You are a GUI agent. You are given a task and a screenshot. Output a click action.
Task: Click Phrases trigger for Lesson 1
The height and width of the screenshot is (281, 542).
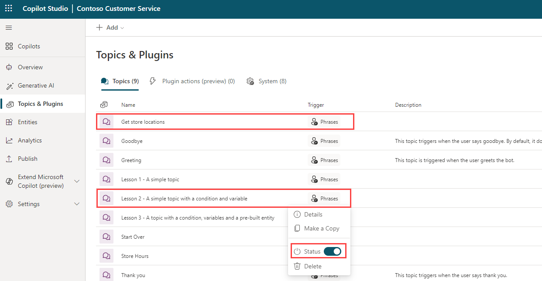[x=324, y=179]
